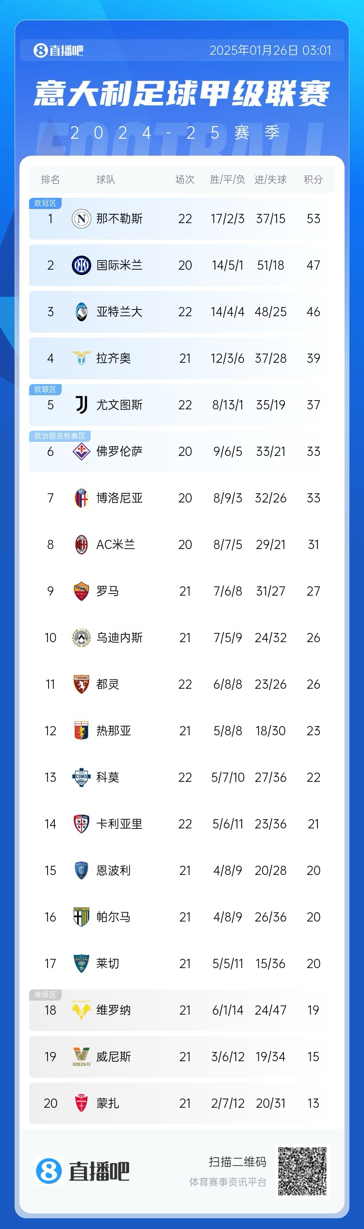Click the Venezia FC logo

(81, 1057)
